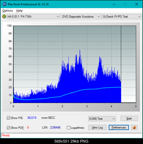Viewport: 143px width, 144px height.
Task: Toggle the Show PIE checkbox
Action: [x=9, y=118]
